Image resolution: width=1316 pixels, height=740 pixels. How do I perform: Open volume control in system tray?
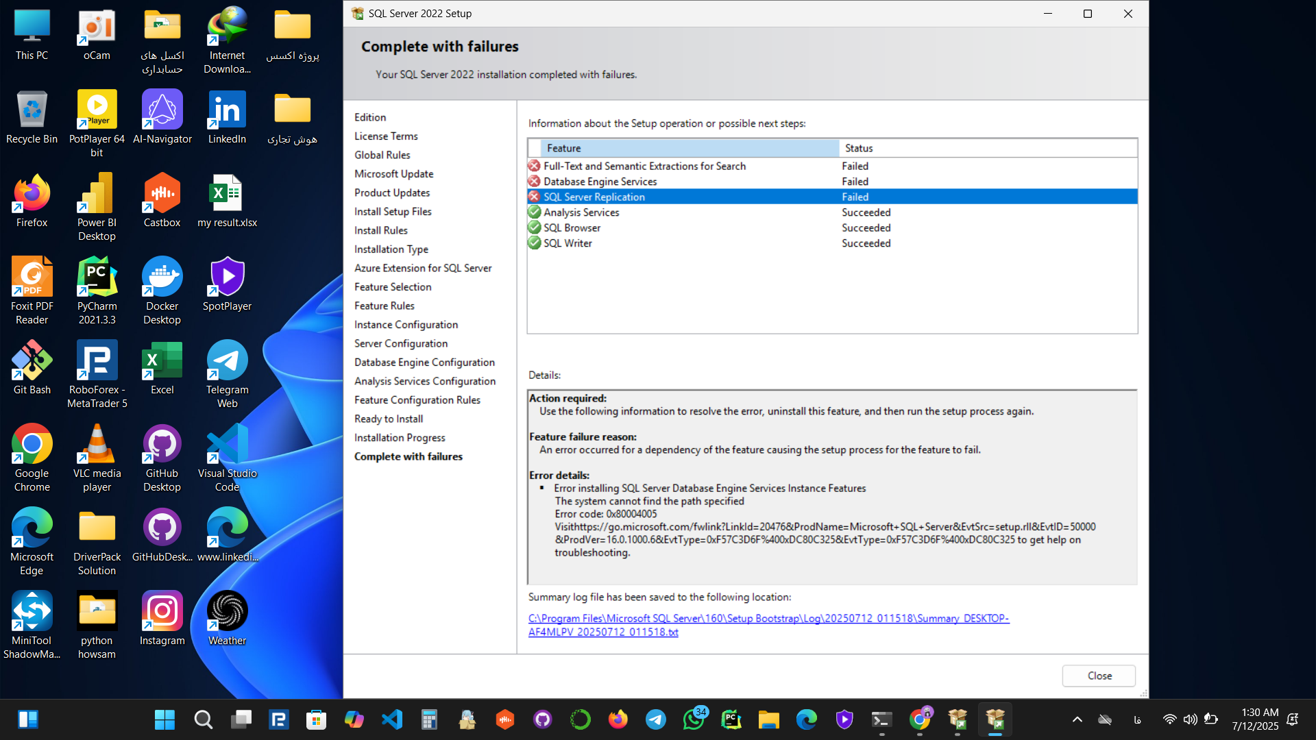[1190, 719]
